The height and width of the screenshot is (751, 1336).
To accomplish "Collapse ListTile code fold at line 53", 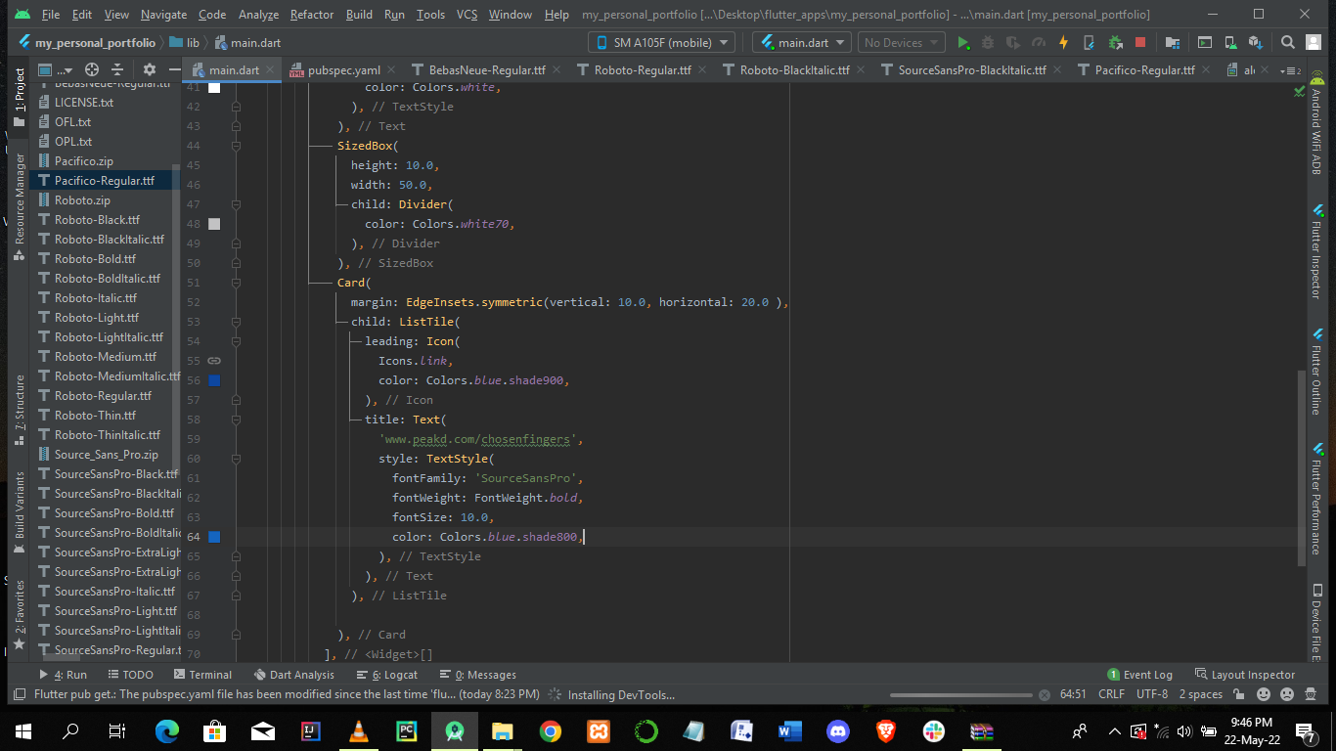I will coord(236,322).
